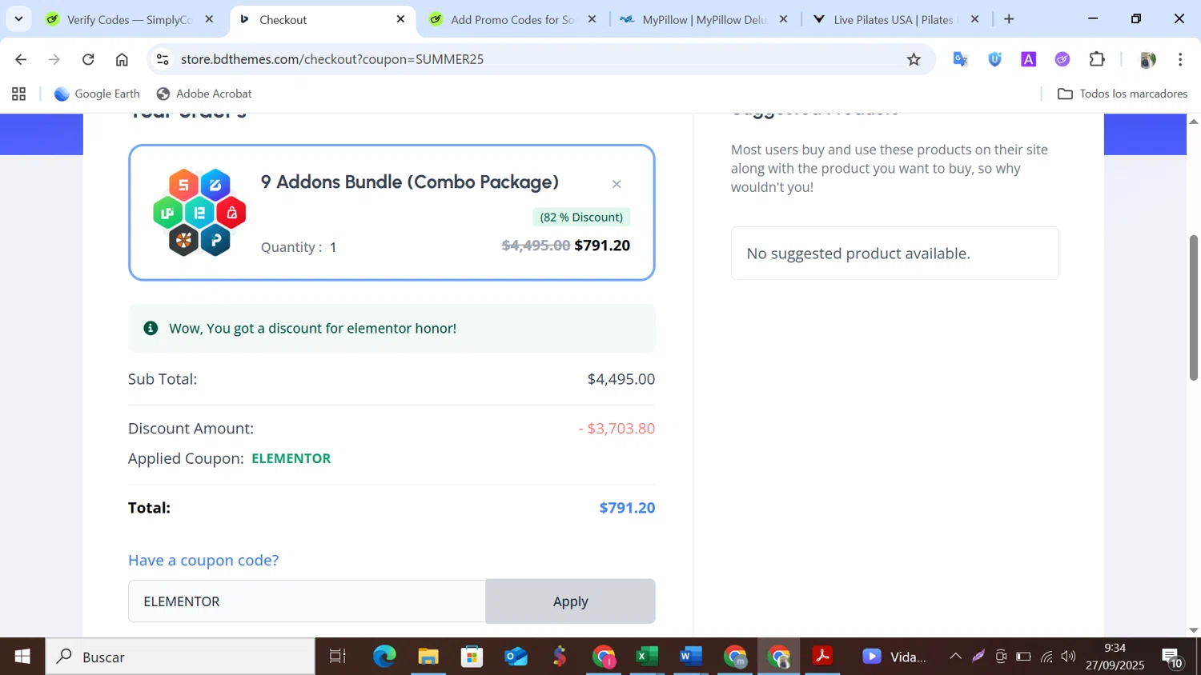The width and height of the screenshot is (1201, 675).
Task: Open Word from taskbar
Action: [690, 657]
